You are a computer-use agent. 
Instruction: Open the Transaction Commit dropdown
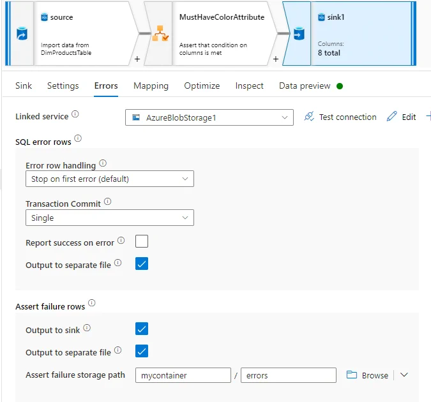(x=110, y=218)
